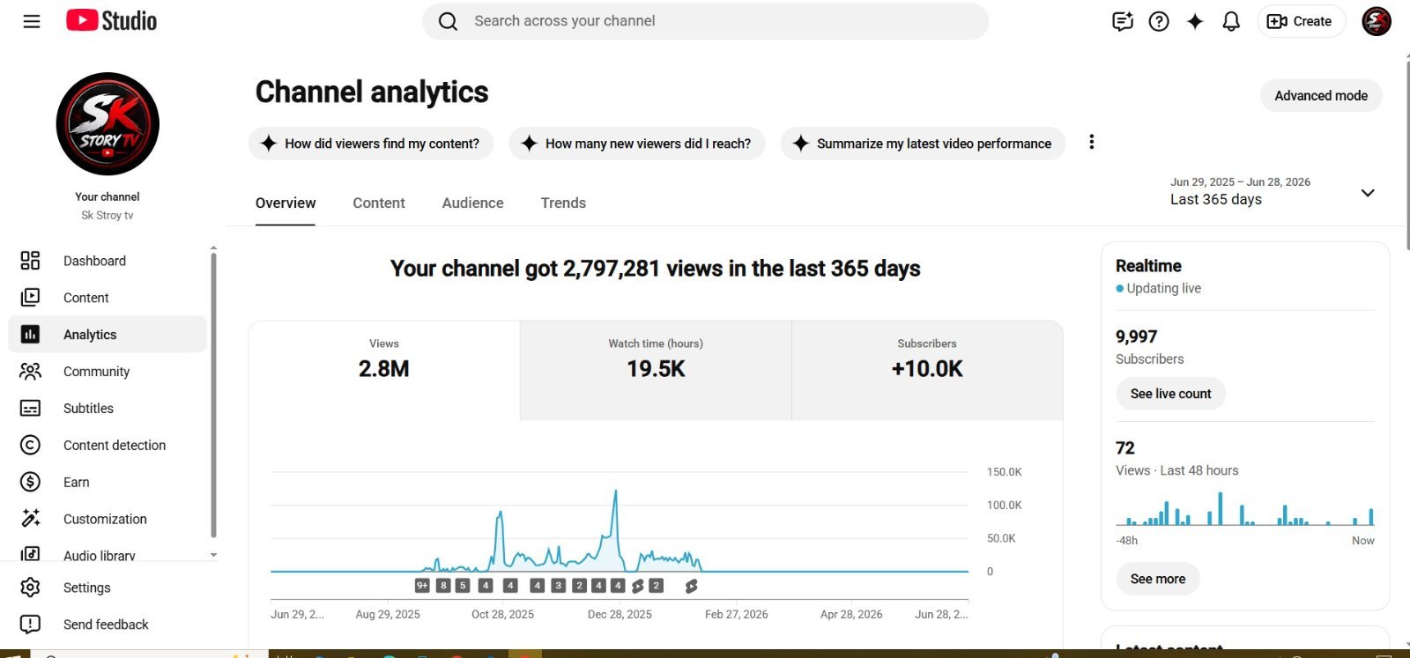
Task: Select the Views 2.8M metric card
Action: (384, 370)
